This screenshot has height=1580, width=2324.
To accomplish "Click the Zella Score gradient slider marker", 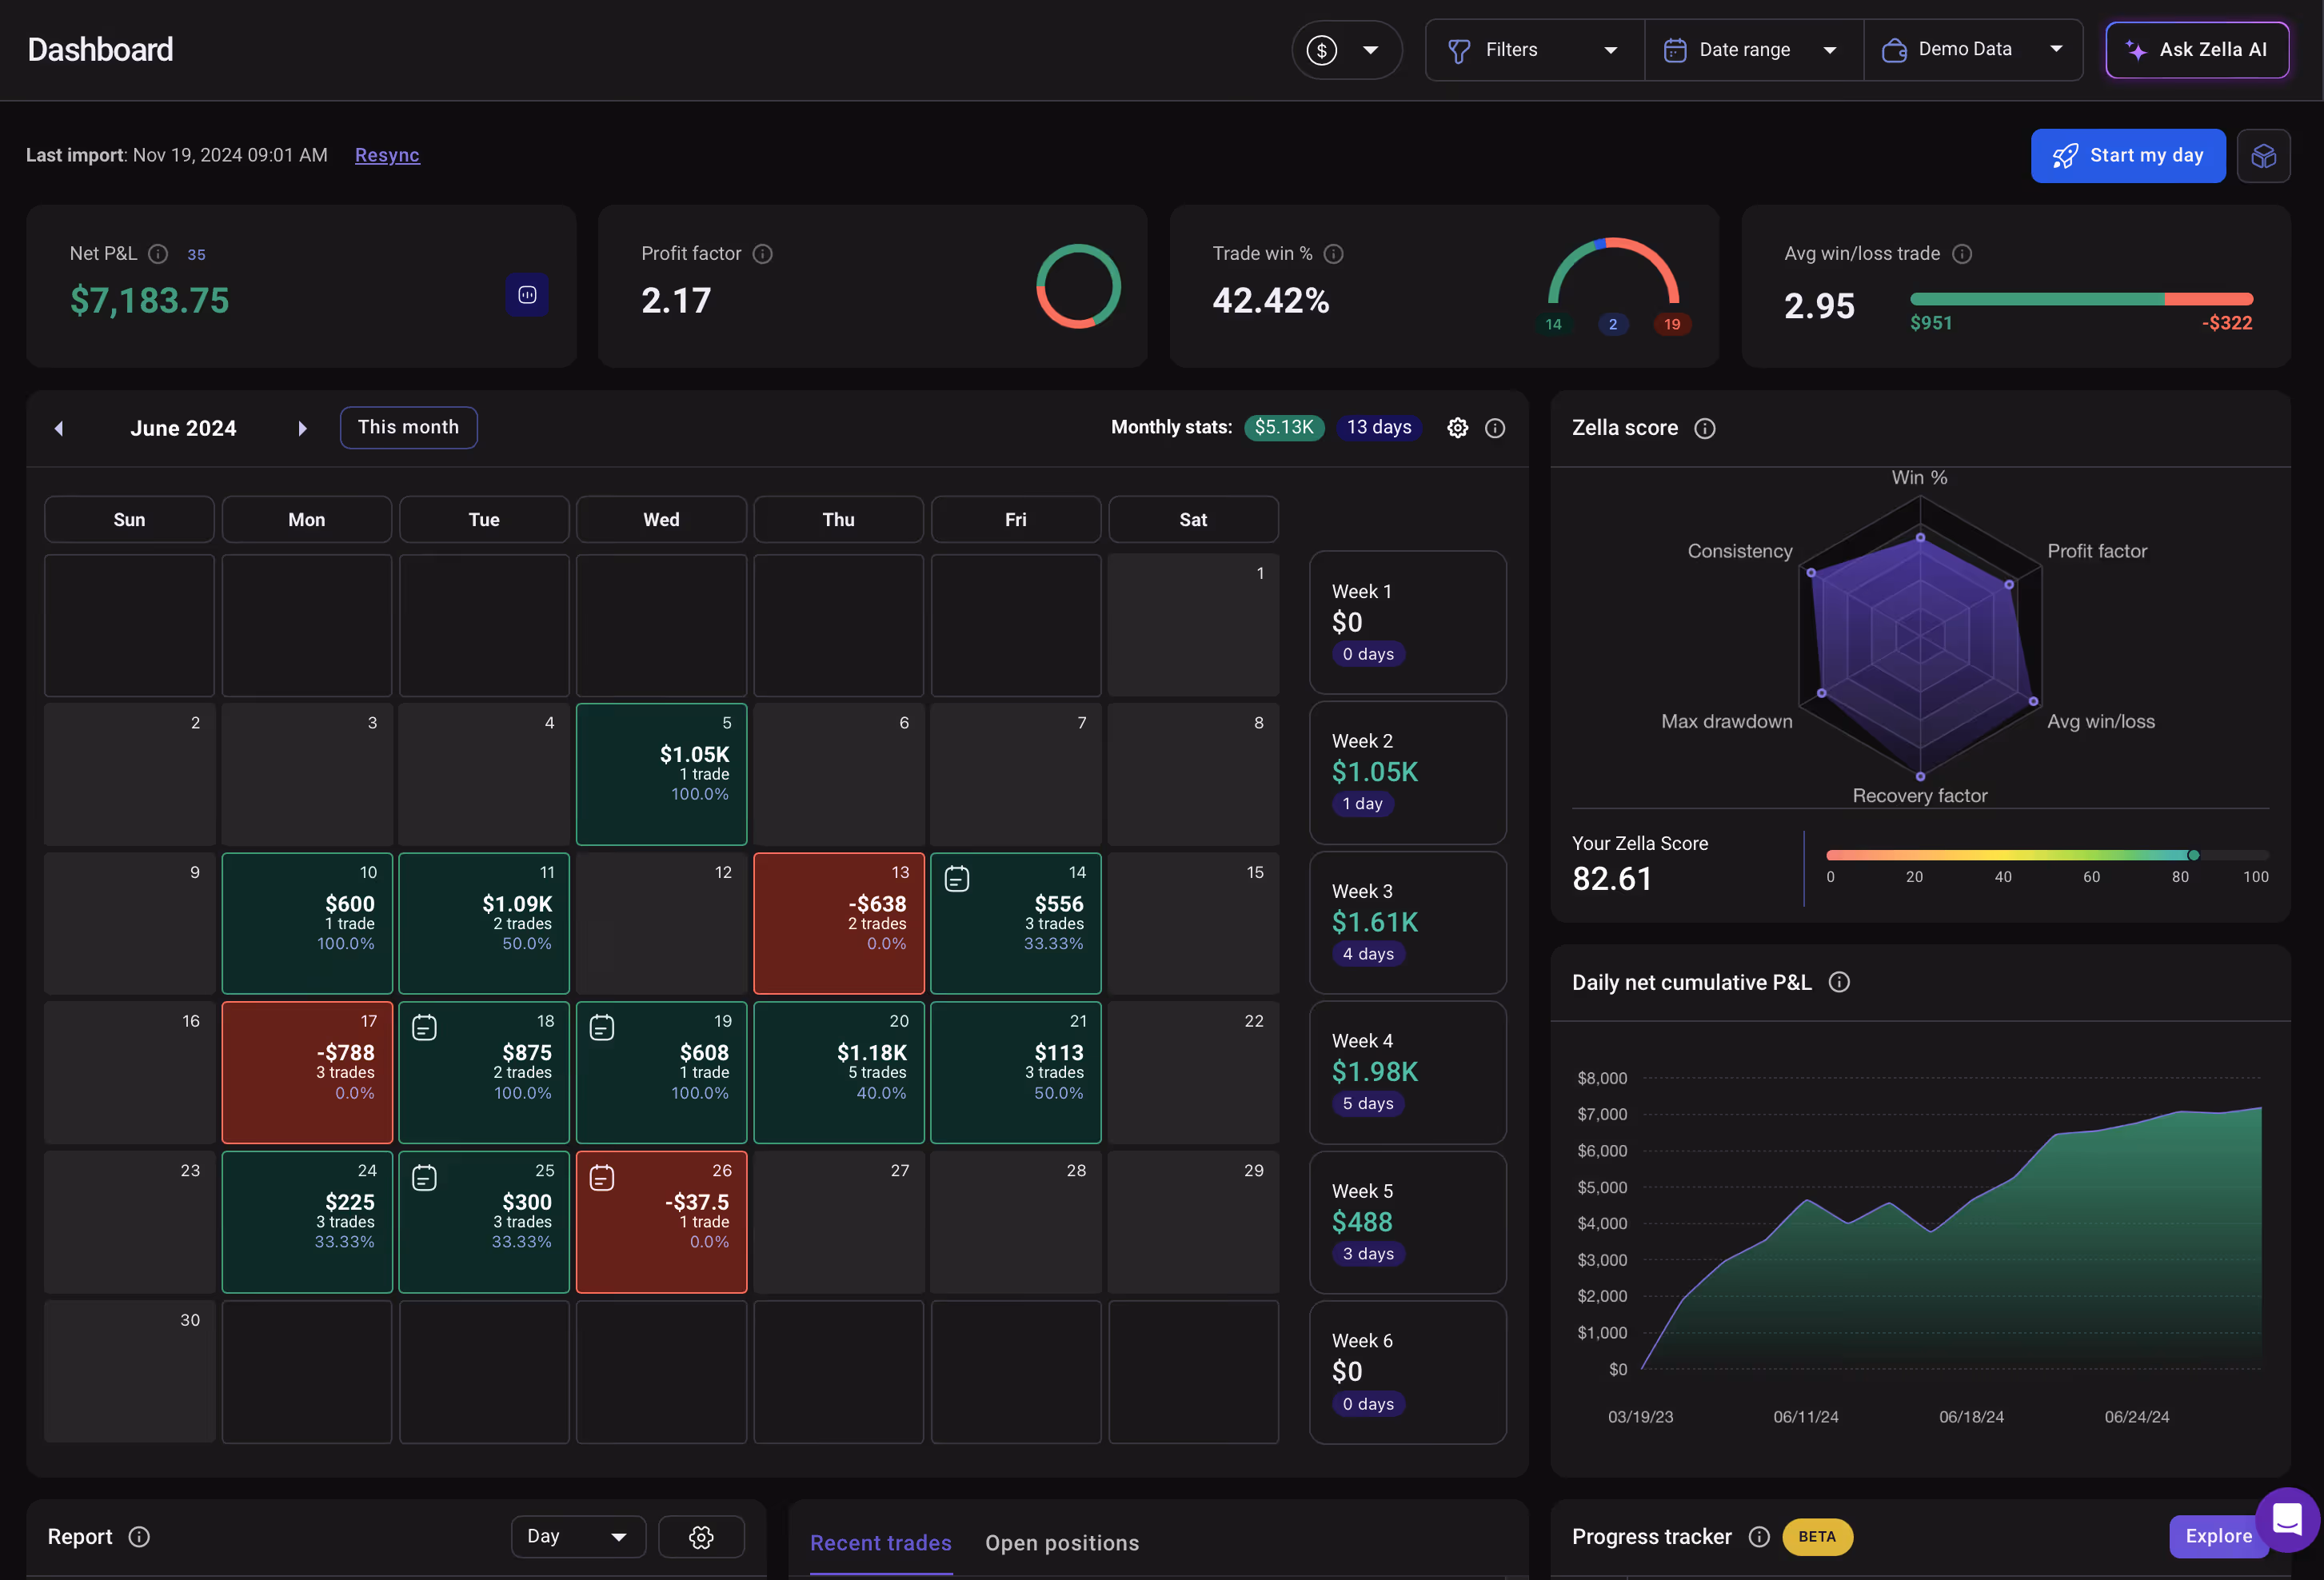I will point(2193,855).
